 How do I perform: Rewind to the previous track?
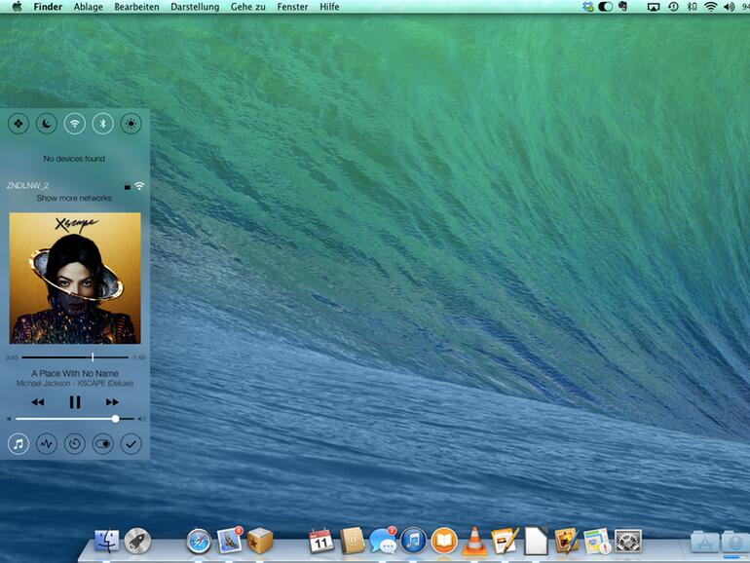coord(37,401)
